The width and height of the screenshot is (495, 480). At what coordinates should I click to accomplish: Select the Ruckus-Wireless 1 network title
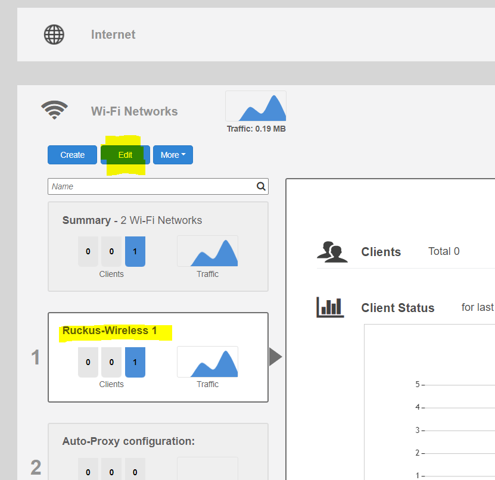(x=110, y=331)
